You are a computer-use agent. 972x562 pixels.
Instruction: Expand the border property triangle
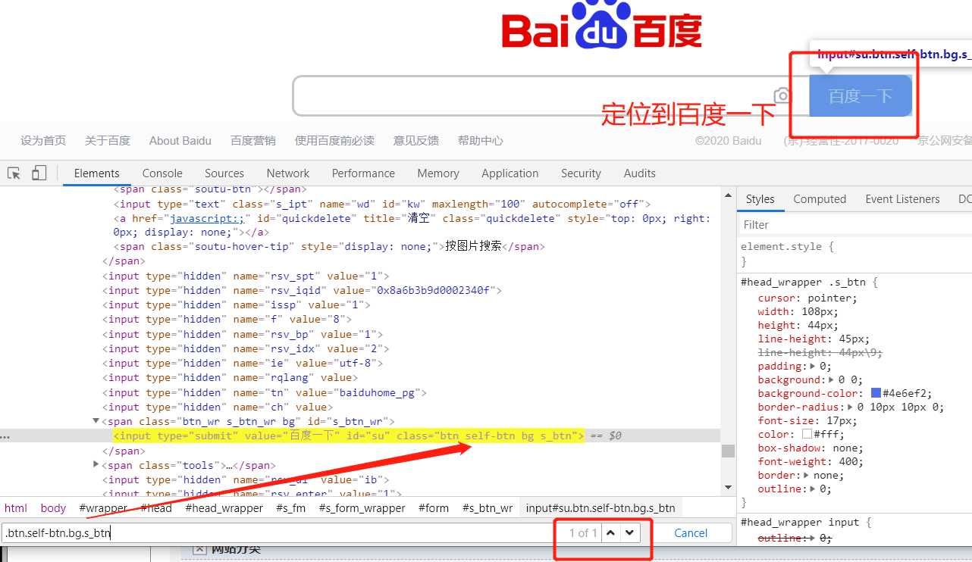(805, 475)
